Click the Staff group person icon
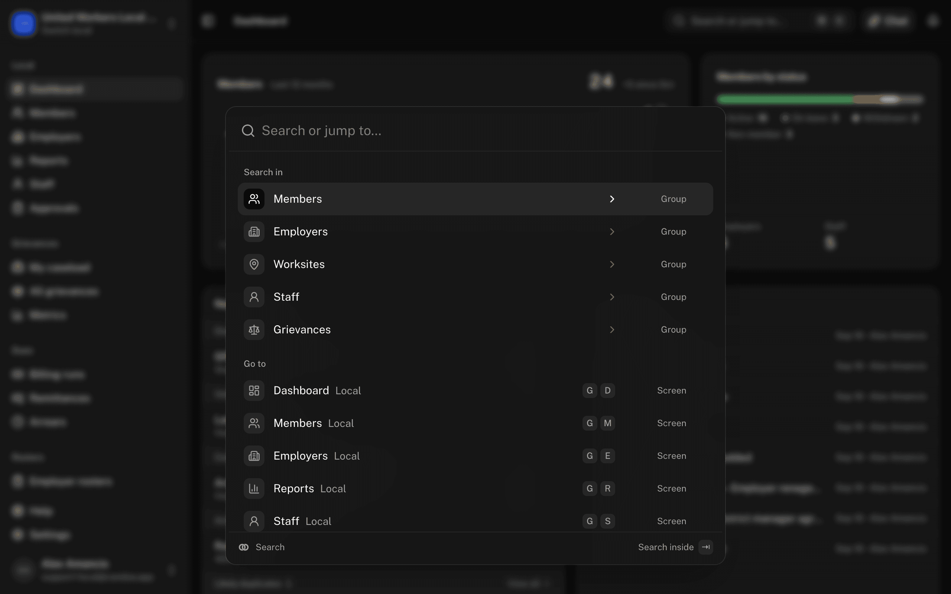 coord(254,297)
